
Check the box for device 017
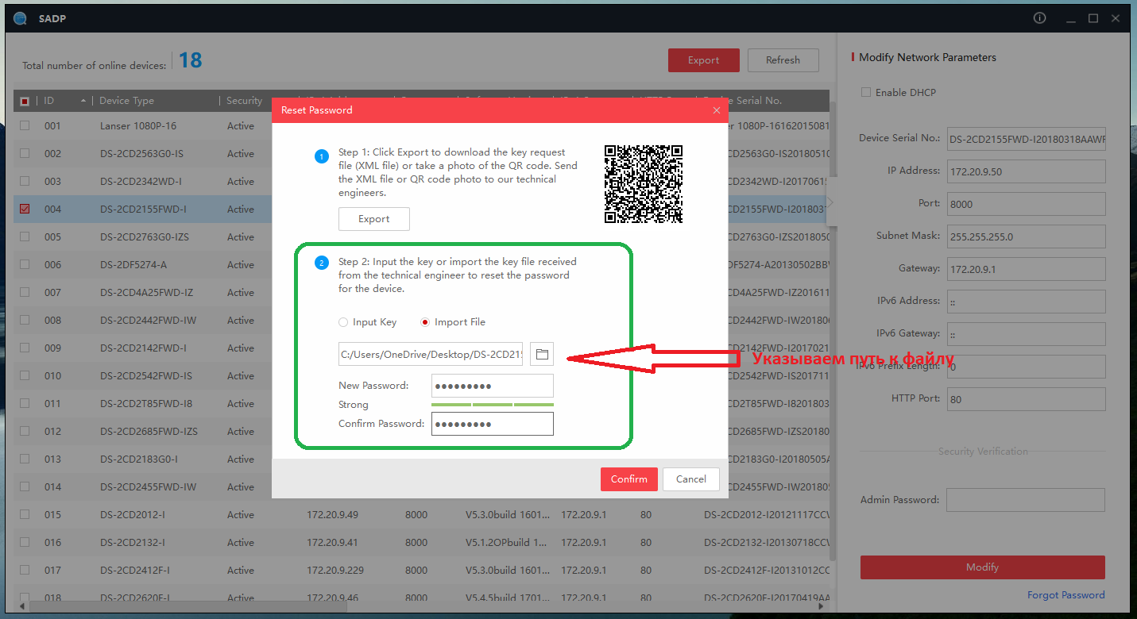[x=25, y=570]
